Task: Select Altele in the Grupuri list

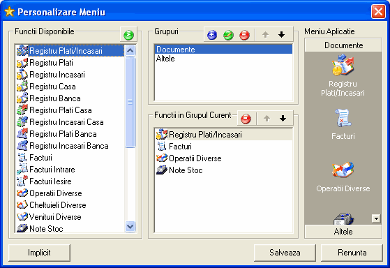Action: coord(223,59)
